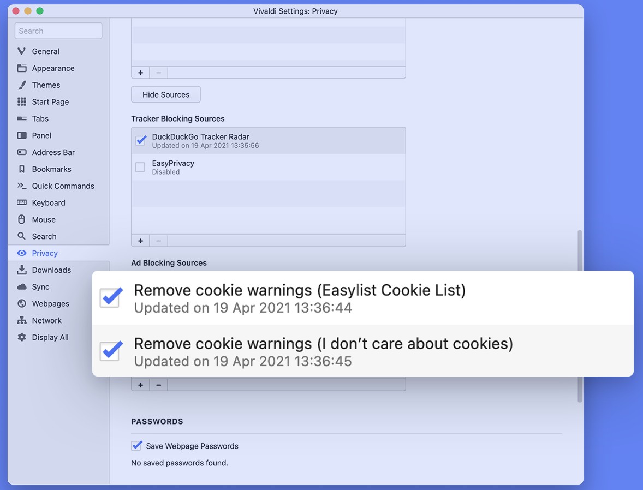The width and height of the screenshot is (643, 490).
Task: Open the Keyboard settings section
Action: (x=49, y=203)
